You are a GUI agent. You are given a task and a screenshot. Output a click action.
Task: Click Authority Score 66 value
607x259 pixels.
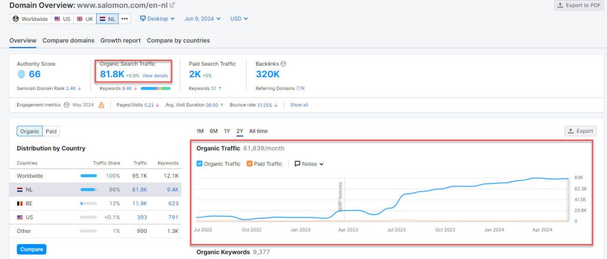pyautogui.click(x=34, y=74)
